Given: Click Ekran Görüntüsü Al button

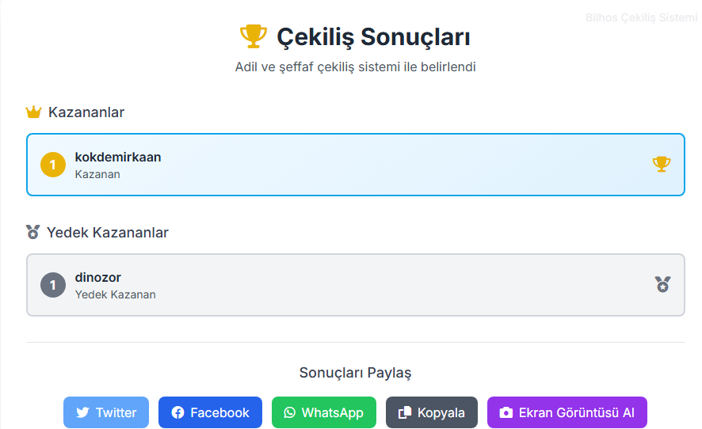Looking at the screenshot, I should tap(567, 412).
